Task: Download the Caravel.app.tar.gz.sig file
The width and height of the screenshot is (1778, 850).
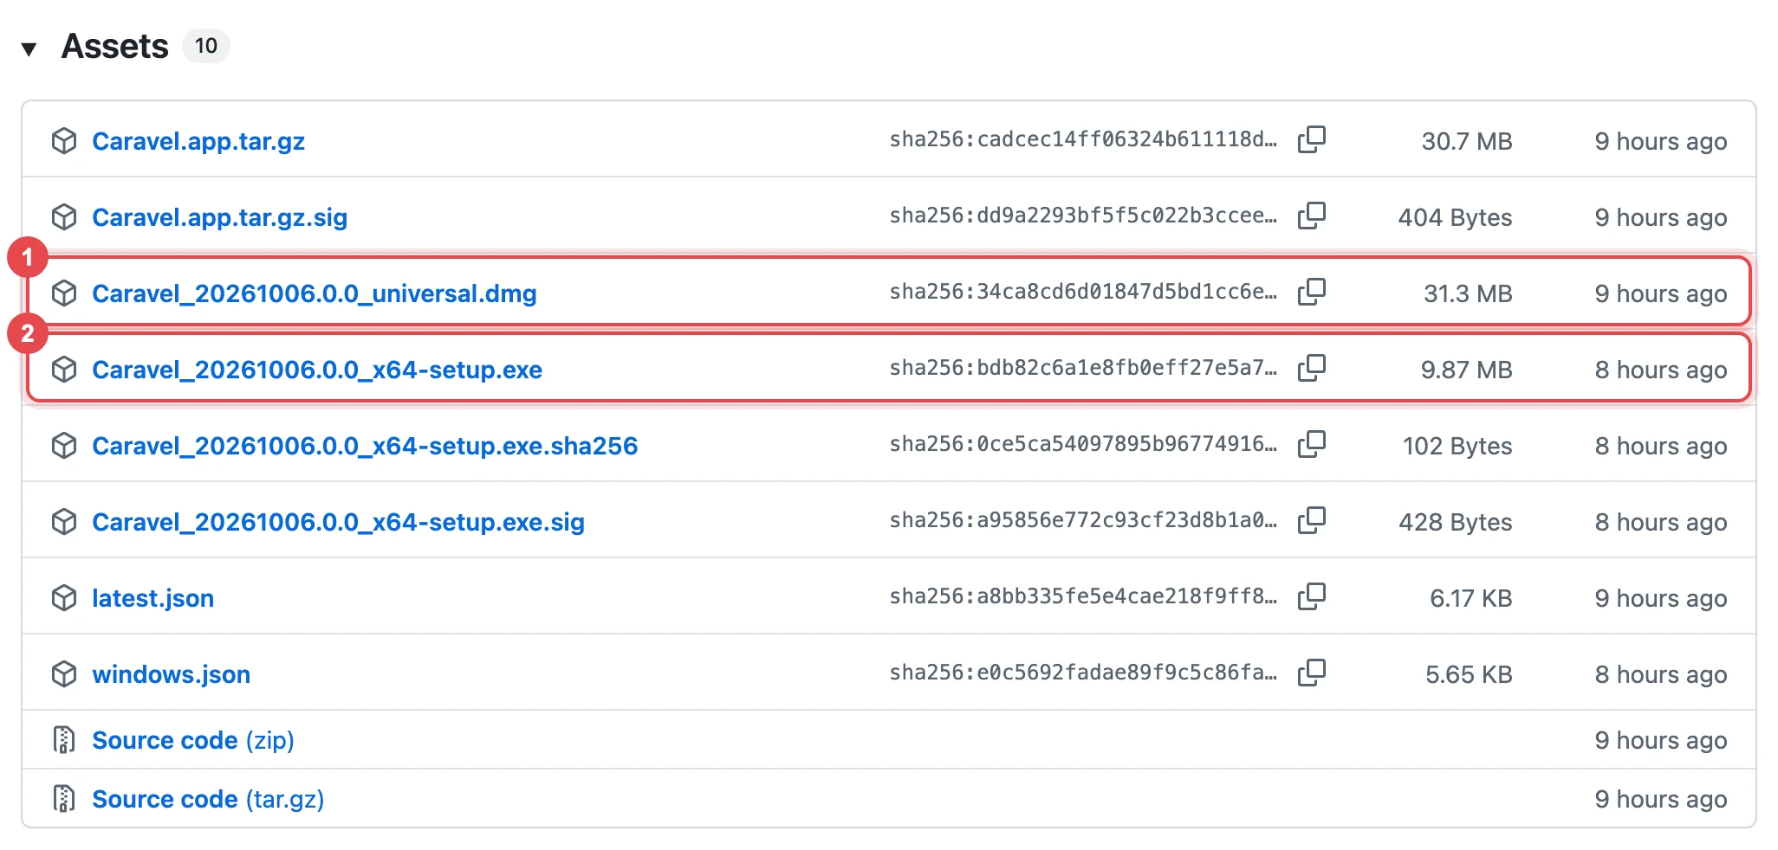Action: (219, 217)
